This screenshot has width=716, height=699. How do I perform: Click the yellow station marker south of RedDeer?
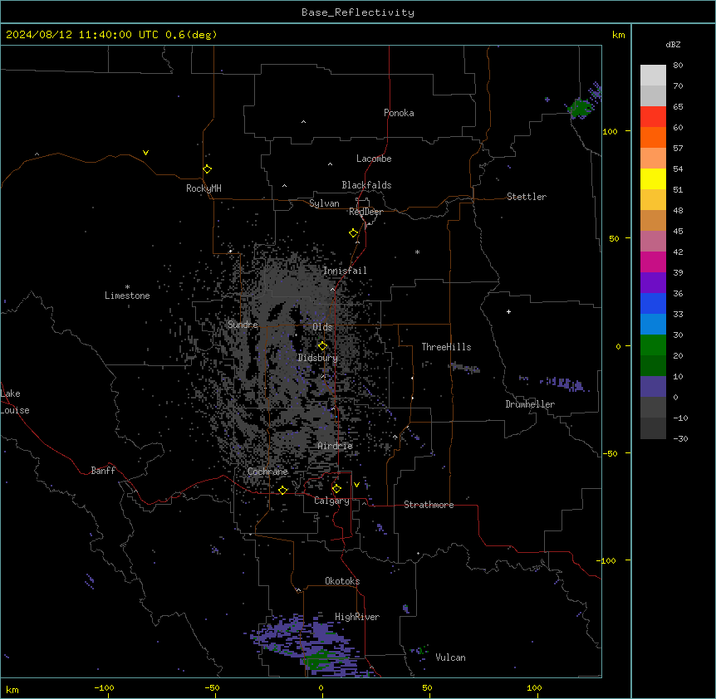pyautogui.click(x=354, y=233)
